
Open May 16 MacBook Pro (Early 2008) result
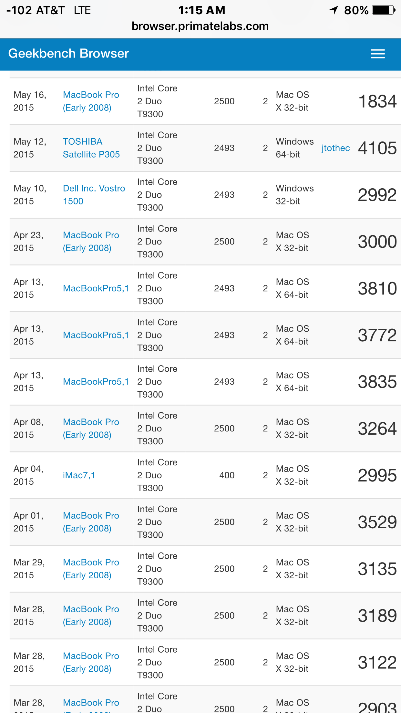91,101
